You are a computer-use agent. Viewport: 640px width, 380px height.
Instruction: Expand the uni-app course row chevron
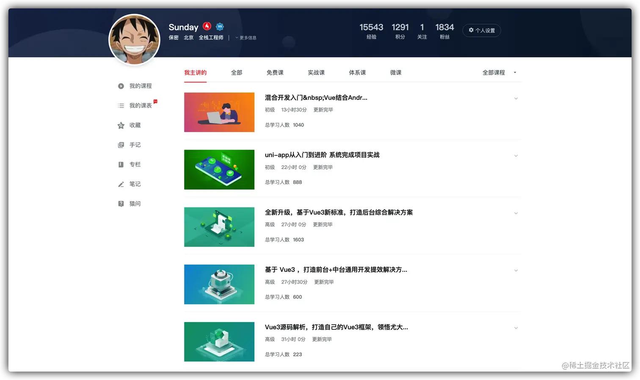point(516,156)
